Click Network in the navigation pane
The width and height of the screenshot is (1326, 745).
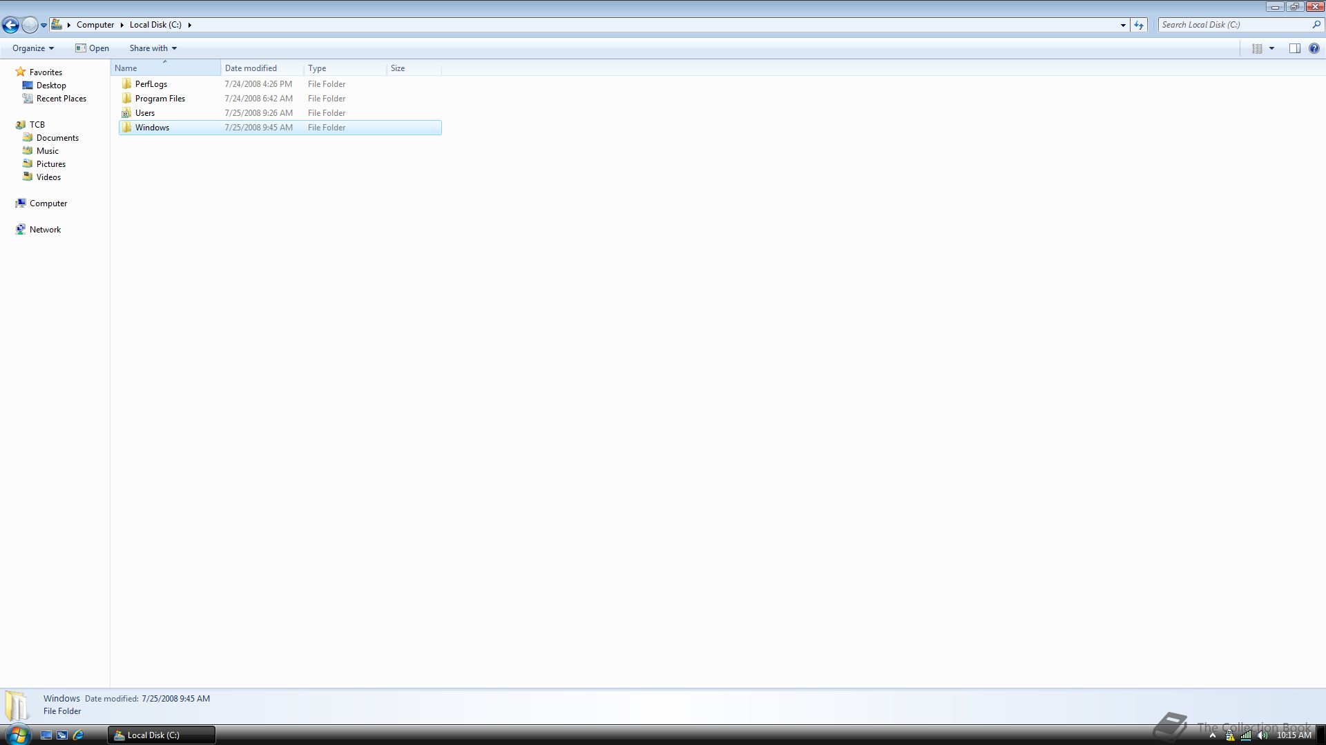(38, 230)
